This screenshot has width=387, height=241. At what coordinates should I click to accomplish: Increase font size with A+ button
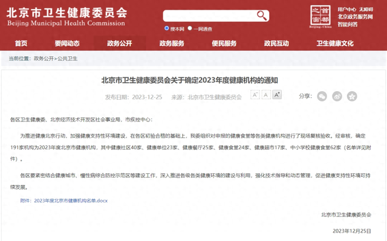coord(277,95)
